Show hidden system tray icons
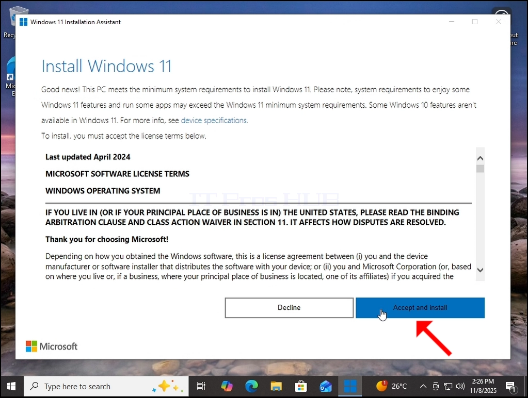Viewport: 528px width, 398px height. (423, 386)
